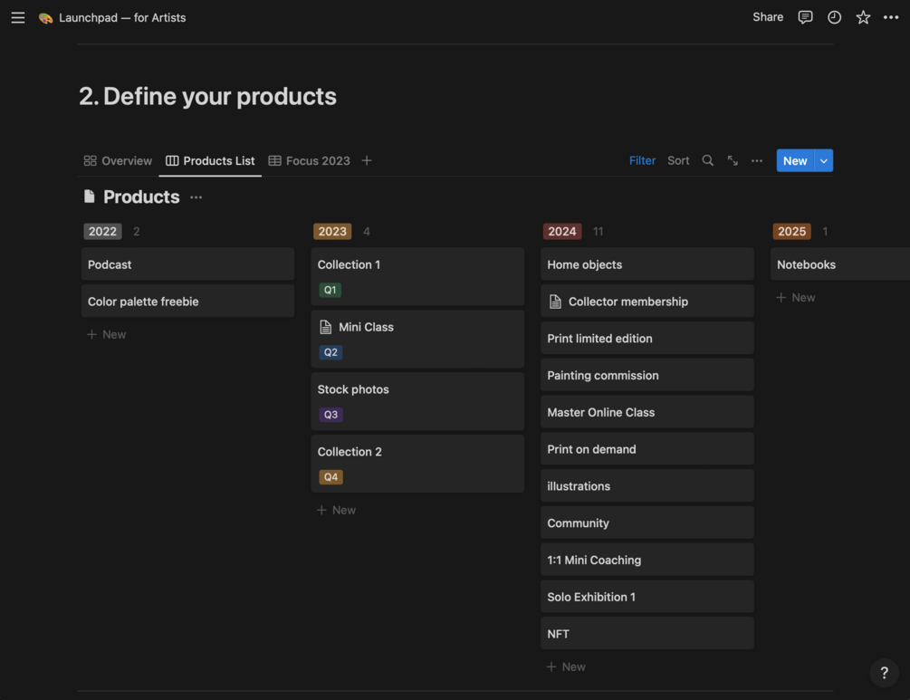Open the database view options ellipsis
Viewport: 910px width, 700px height.
[x=757, y=160]
